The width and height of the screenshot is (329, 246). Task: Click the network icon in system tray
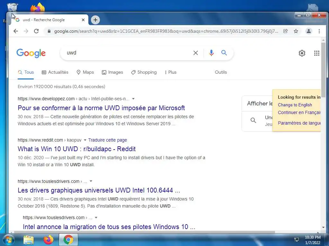click(297, 240)
